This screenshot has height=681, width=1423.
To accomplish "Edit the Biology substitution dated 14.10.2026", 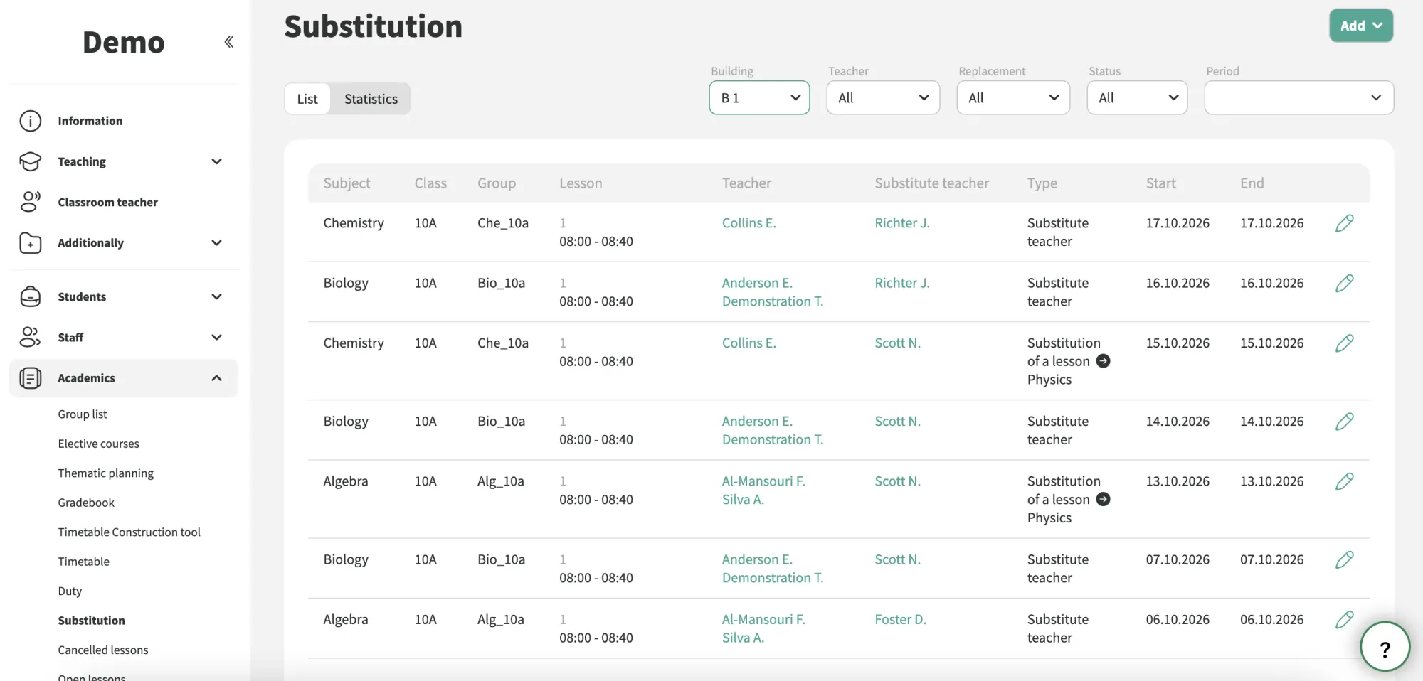I will tap(1344, 422).
